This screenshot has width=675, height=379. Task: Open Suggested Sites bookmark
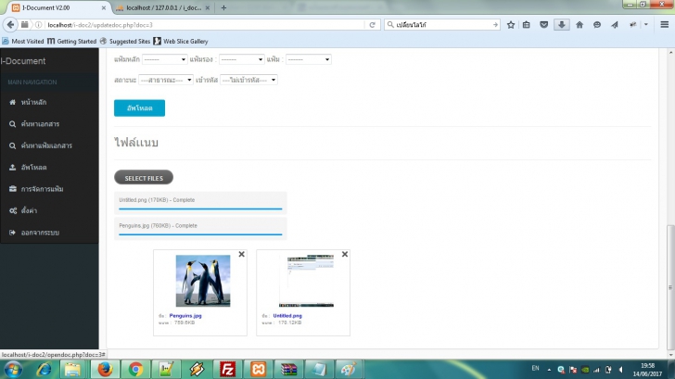[125, 42]
